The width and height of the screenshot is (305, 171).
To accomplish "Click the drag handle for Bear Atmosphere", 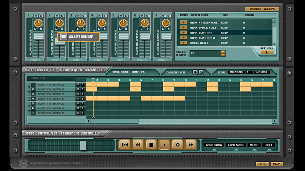I will [x=183, y=22].
